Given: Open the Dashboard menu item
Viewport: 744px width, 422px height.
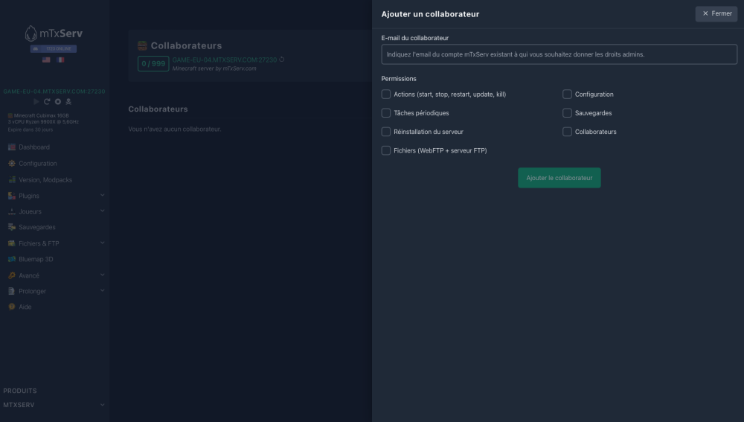Looking at the screenshot, I should tap(34, 147).
